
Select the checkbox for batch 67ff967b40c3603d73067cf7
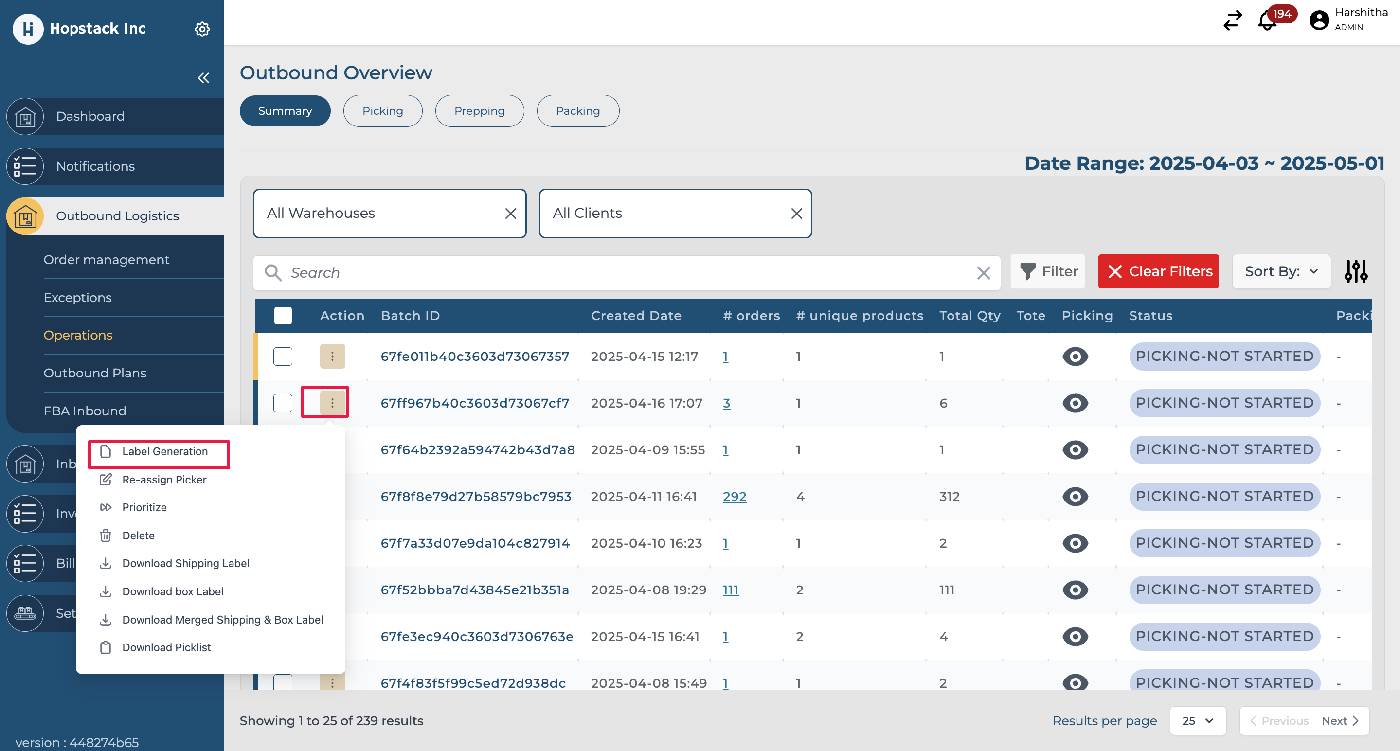[x=283, y=403]
